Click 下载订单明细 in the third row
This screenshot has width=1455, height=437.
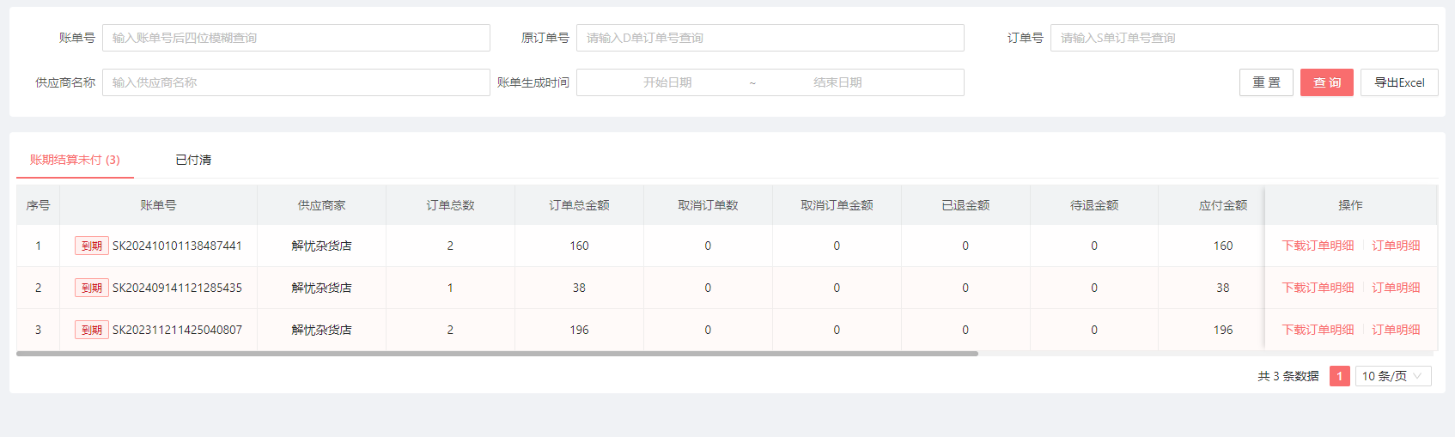[1318, 330]
